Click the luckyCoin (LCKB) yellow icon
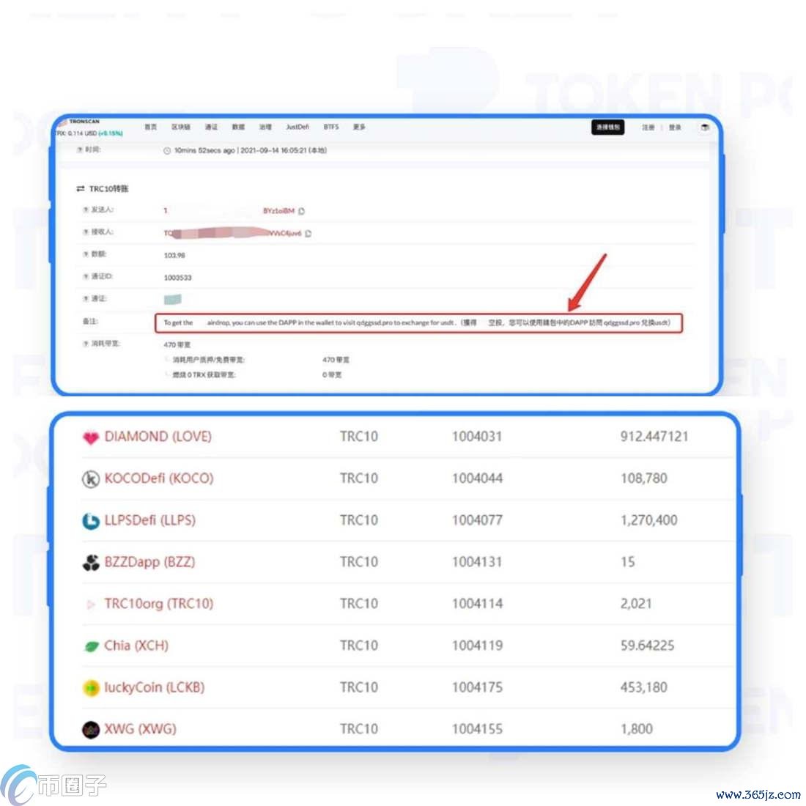806x806 pixels. tap(91, 688)
